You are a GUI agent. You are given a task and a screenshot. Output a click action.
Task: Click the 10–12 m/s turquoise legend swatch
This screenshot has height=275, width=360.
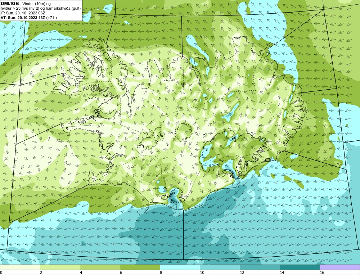220,267
